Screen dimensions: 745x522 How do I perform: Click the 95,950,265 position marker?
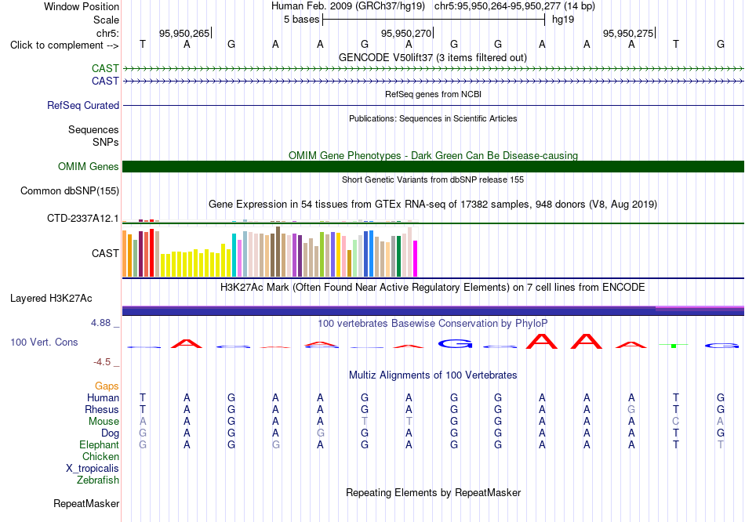[185, 33]
